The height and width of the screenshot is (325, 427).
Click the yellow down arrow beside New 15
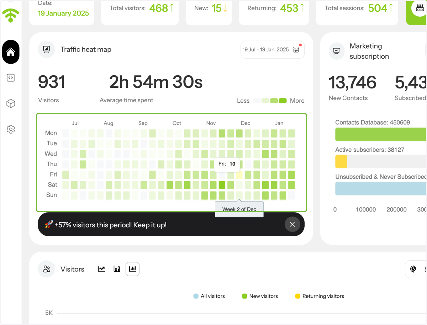point(225,8)
